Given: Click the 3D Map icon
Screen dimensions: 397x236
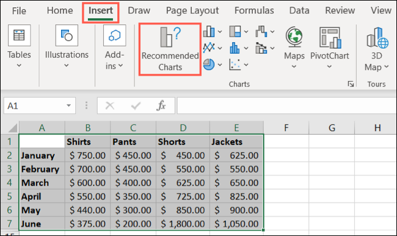Looking at the screenshot, I should pyautogui.click(x=377, y=37).
